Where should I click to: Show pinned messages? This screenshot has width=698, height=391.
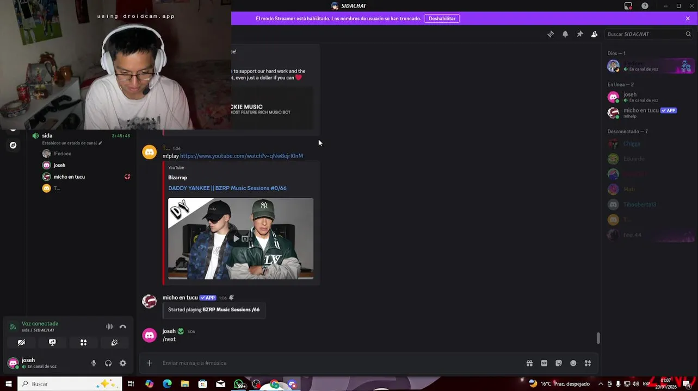click(x=580, y=34)
